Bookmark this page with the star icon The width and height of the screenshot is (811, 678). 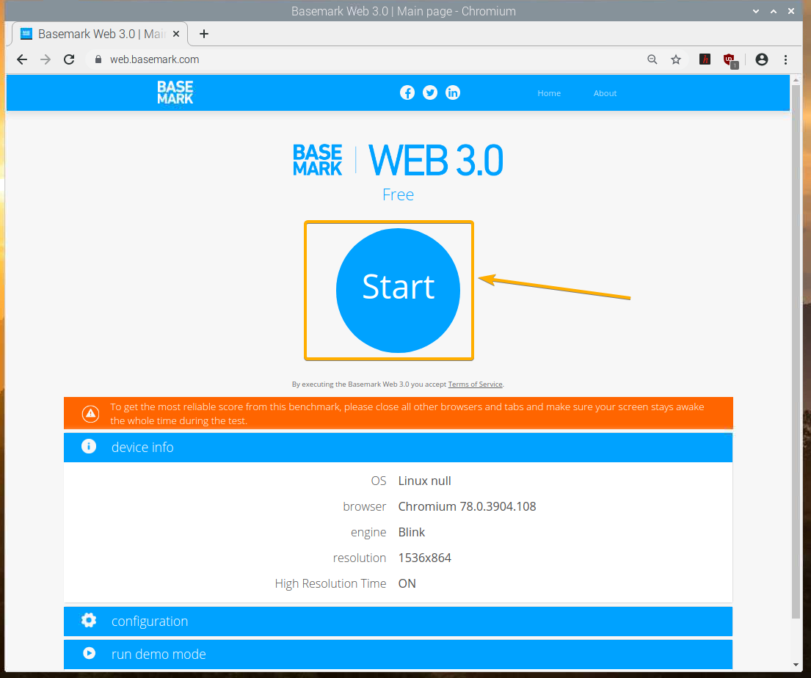tap(675, 59)
